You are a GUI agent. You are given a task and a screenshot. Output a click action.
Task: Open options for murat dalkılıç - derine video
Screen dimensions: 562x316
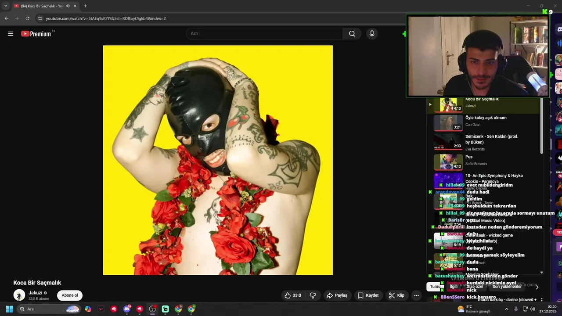point(541,300)
